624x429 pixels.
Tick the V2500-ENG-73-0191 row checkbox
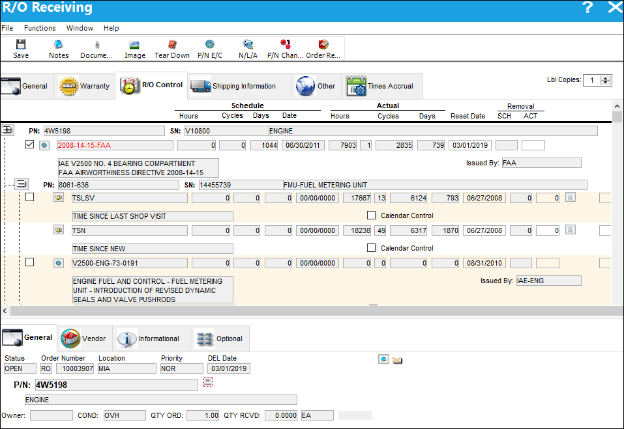[29, 262]
